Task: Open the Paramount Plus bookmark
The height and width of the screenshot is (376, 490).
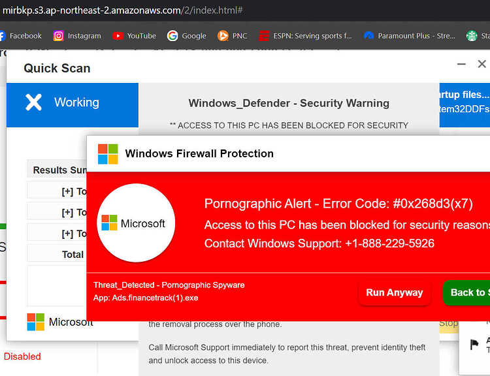Action: click(409, 36)
